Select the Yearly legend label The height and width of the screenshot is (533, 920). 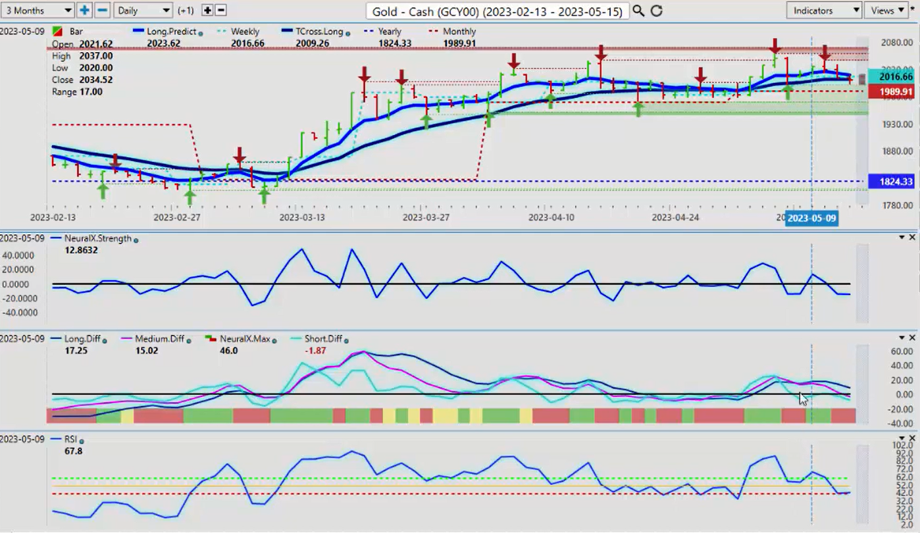(390, 32)
